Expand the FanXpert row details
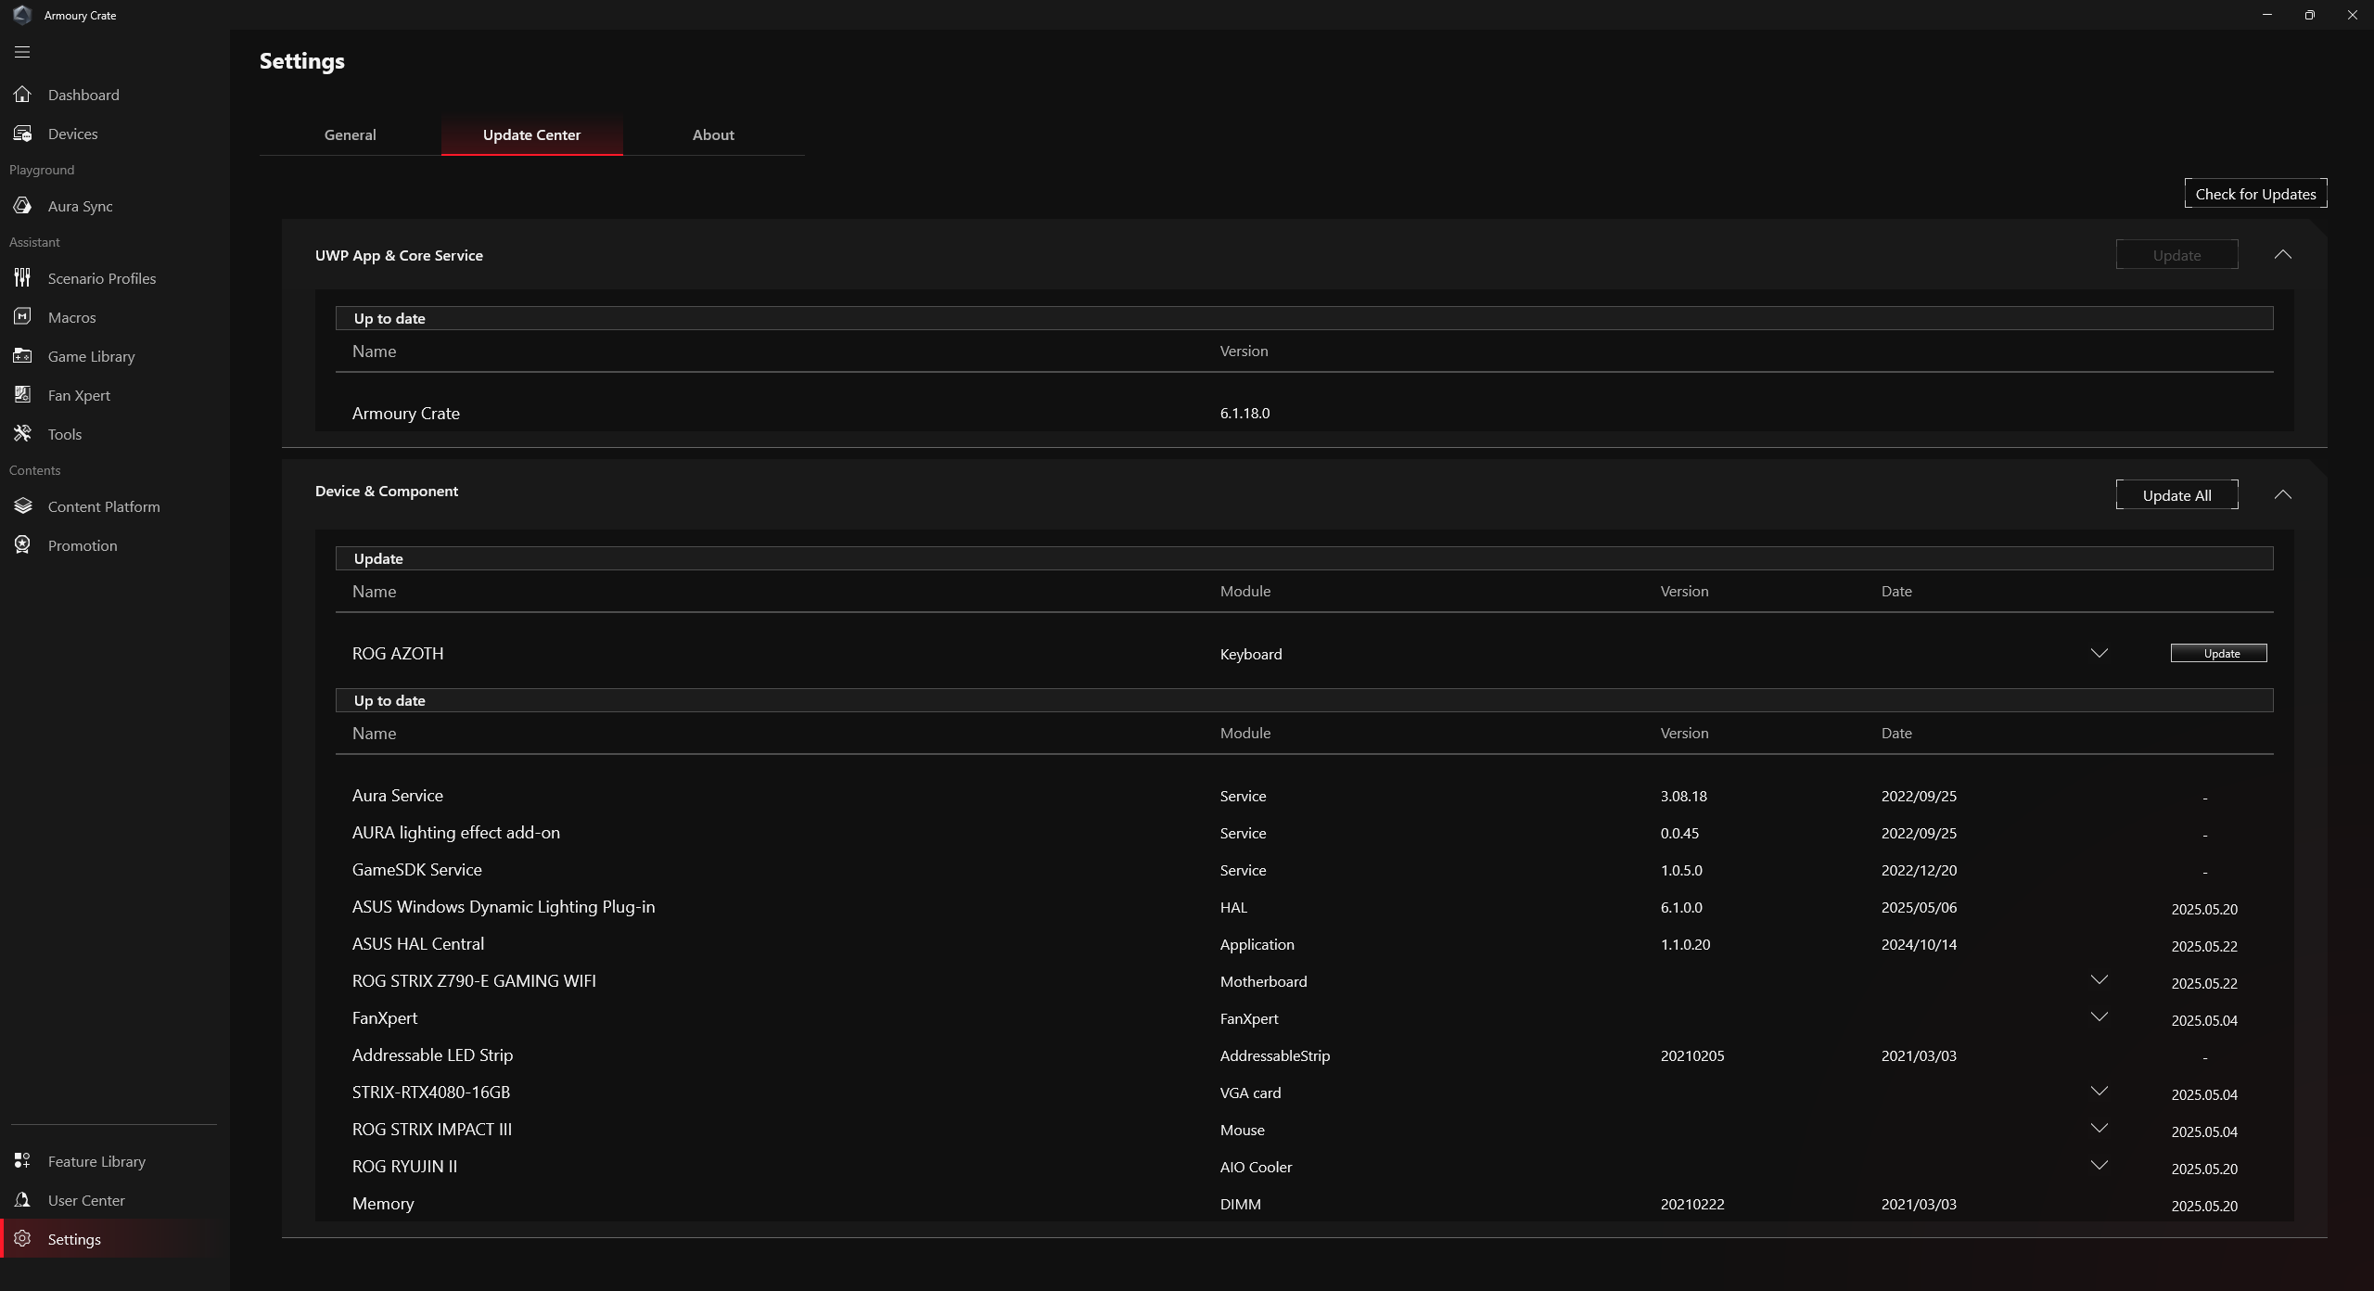Image resolution: width=2374 pixels, height=1291 pixels. 2100,1017
